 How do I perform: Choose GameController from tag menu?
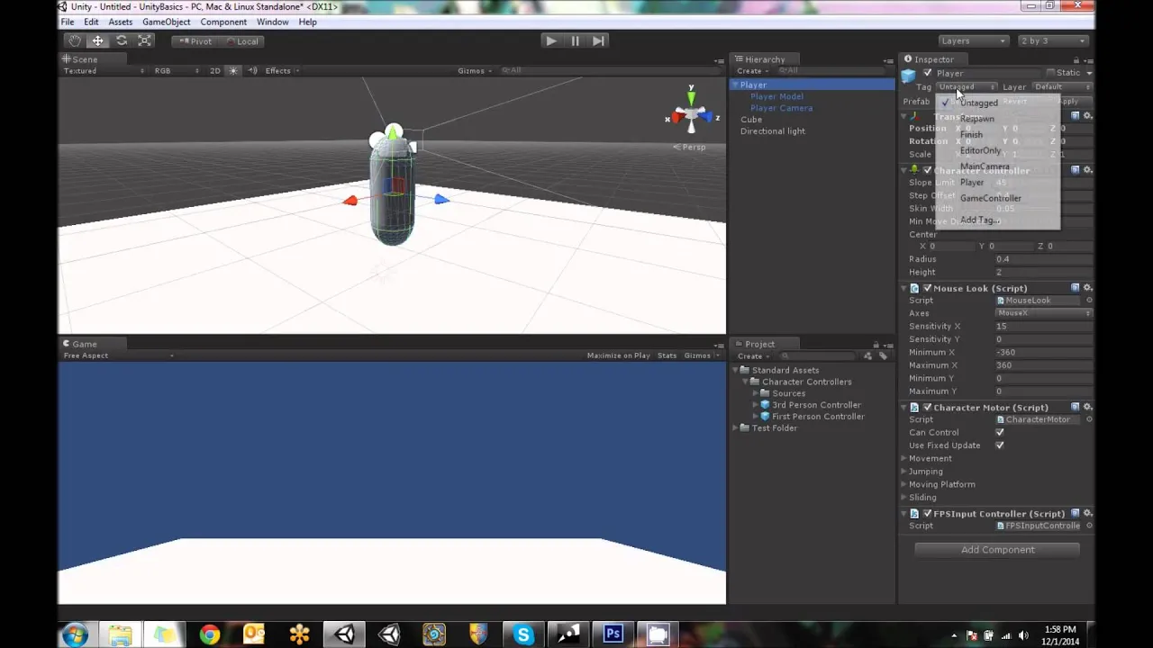(x=997, y=198)
